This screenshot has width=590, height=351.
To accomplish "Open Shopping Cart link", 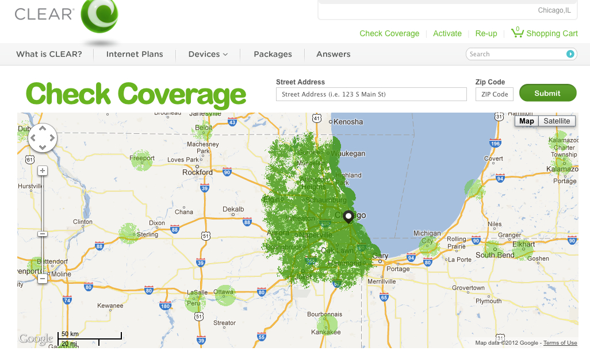I will pyautogui.click(x=552, y=33).
